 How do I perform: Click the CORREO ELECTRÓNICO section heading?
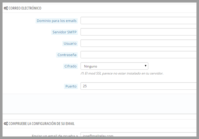pos(25,8)
